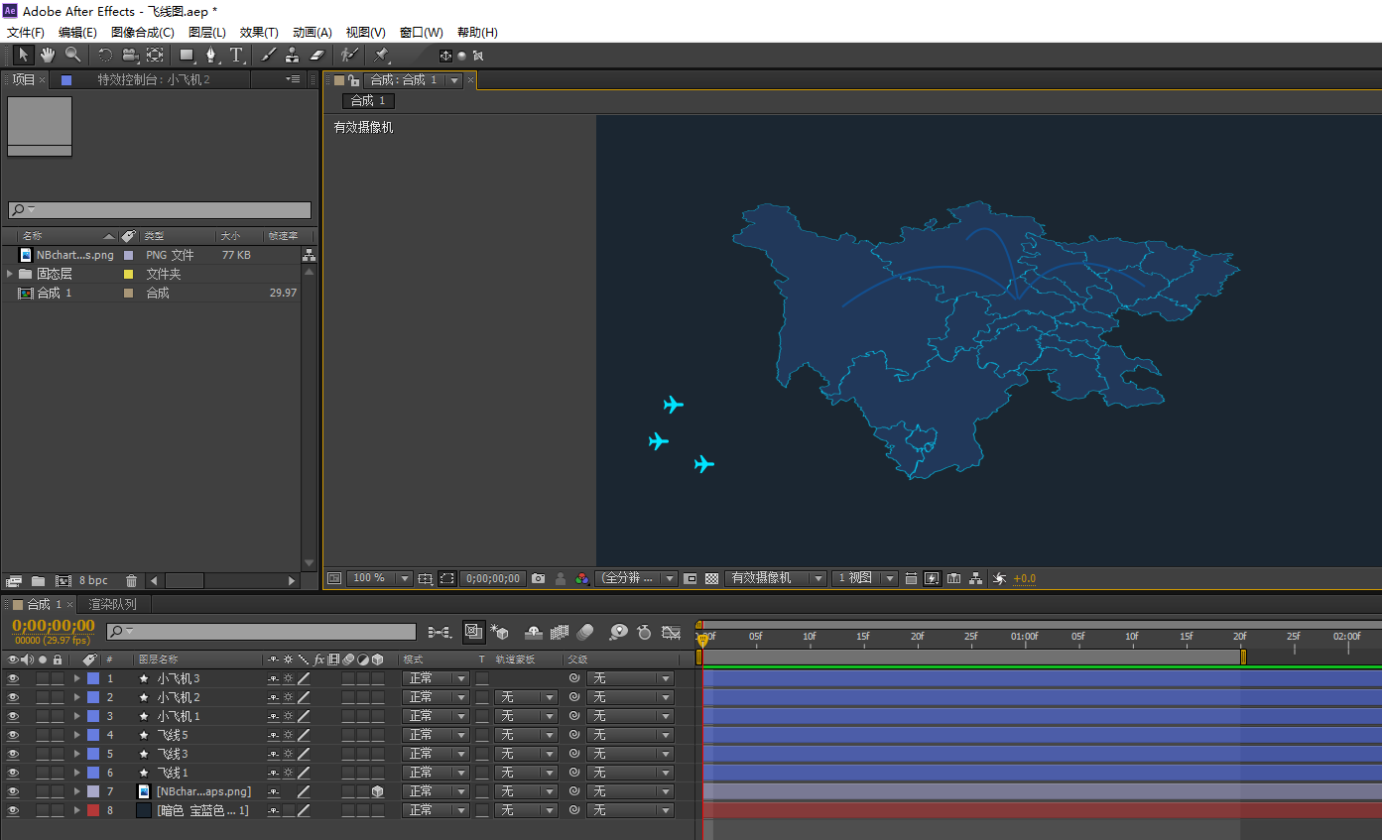The height and width of the screenshot is (840, 1382).
Task: Click the 合成 1 breadcrumb button in the viewer
Action: 368,101
